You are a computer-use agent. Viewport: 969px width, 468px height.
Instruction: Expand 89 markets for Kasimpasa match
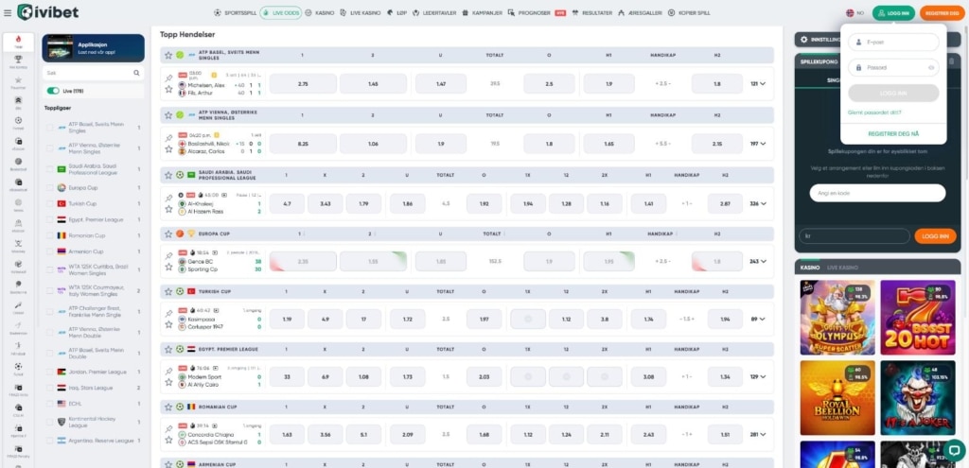[758, 320]
